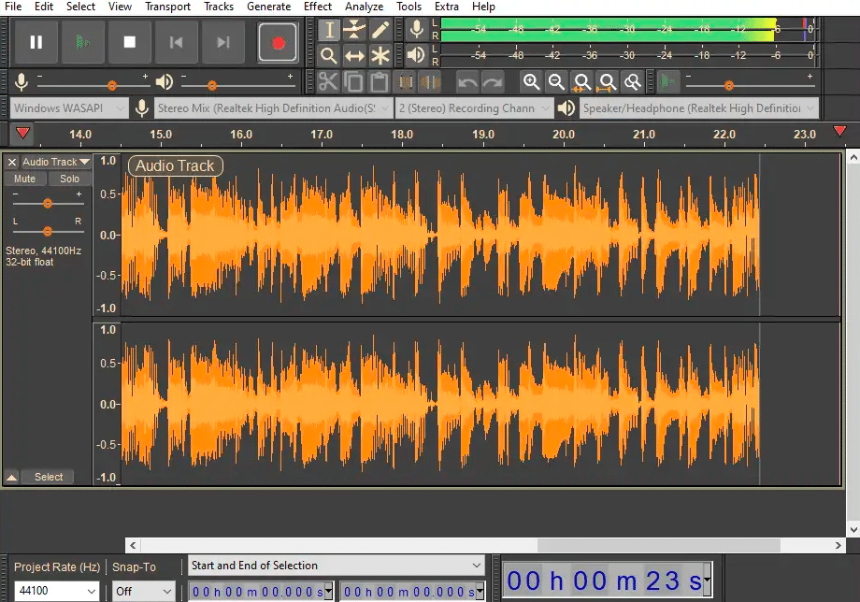Image resolution: width=860 pixels, height=602 pixels.
Task: Click the Record button
Action: tap(278, 42)
